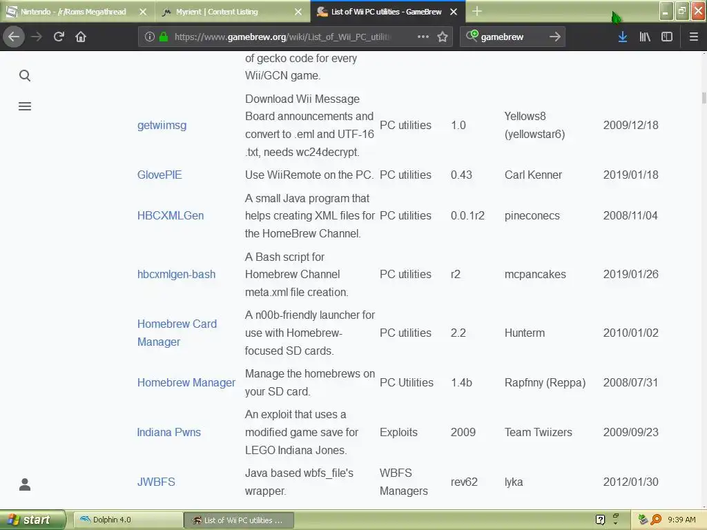Click the tray magnifier search icon

(656, 520)
